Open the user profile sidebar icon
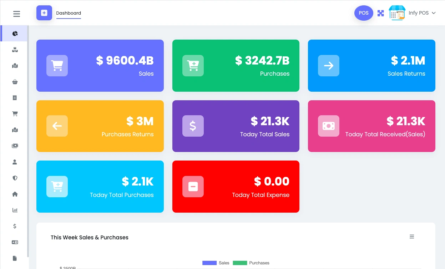This screenshot has height=269, width=445. coord(15,162)
